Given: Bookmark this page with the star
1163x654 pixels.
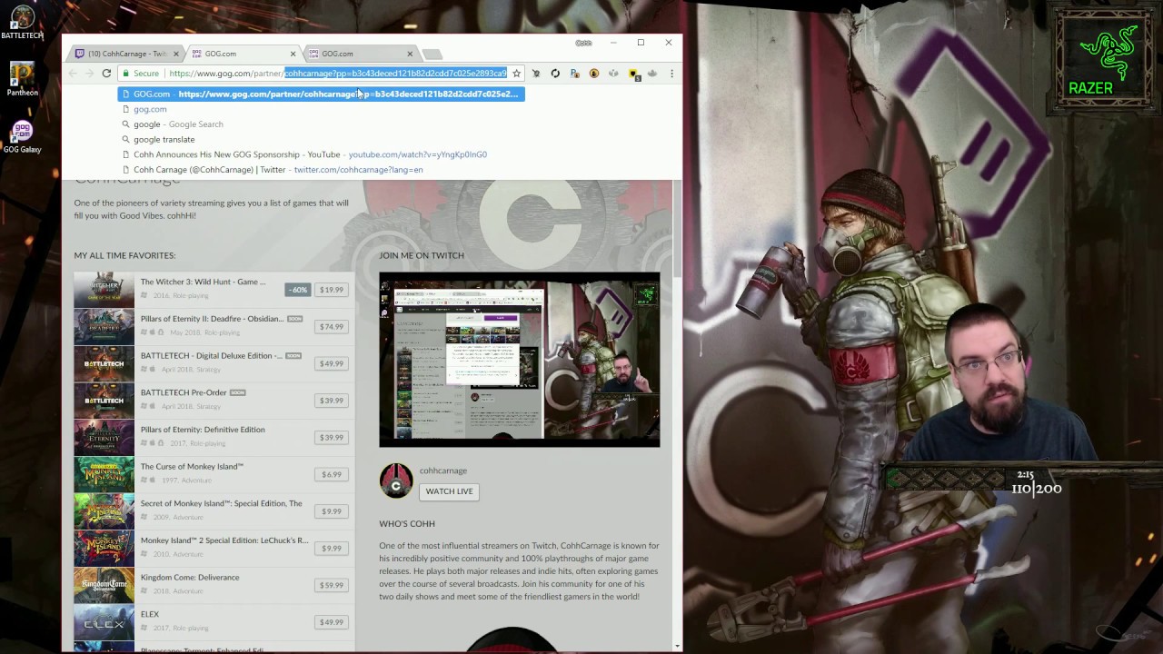Looking at the screenshot, I should tap(516, 74).
